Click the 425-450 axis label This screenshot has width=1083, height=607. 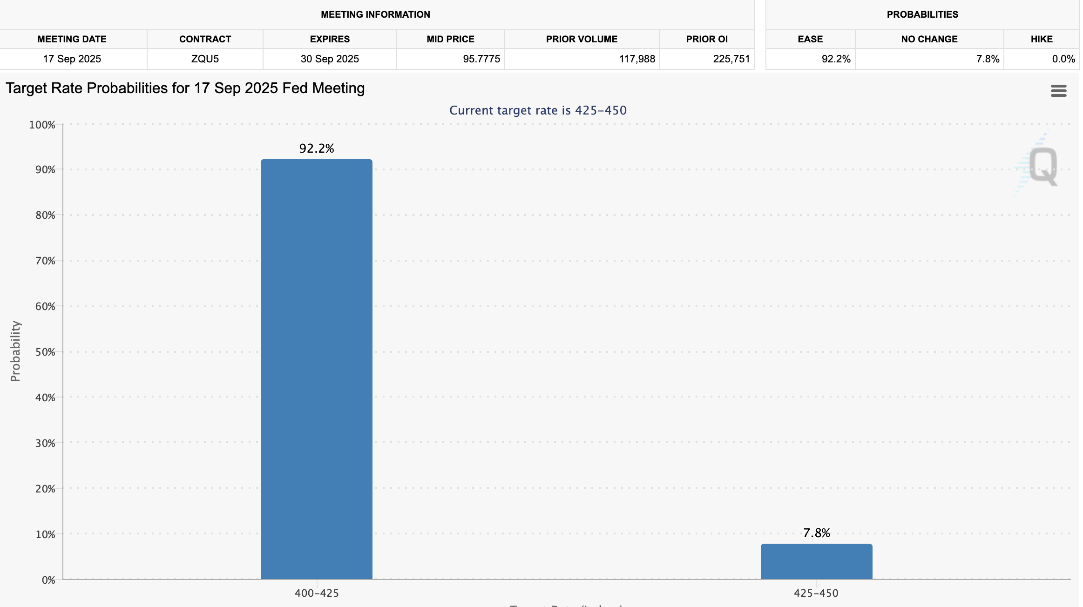click(x=817, y=593)
